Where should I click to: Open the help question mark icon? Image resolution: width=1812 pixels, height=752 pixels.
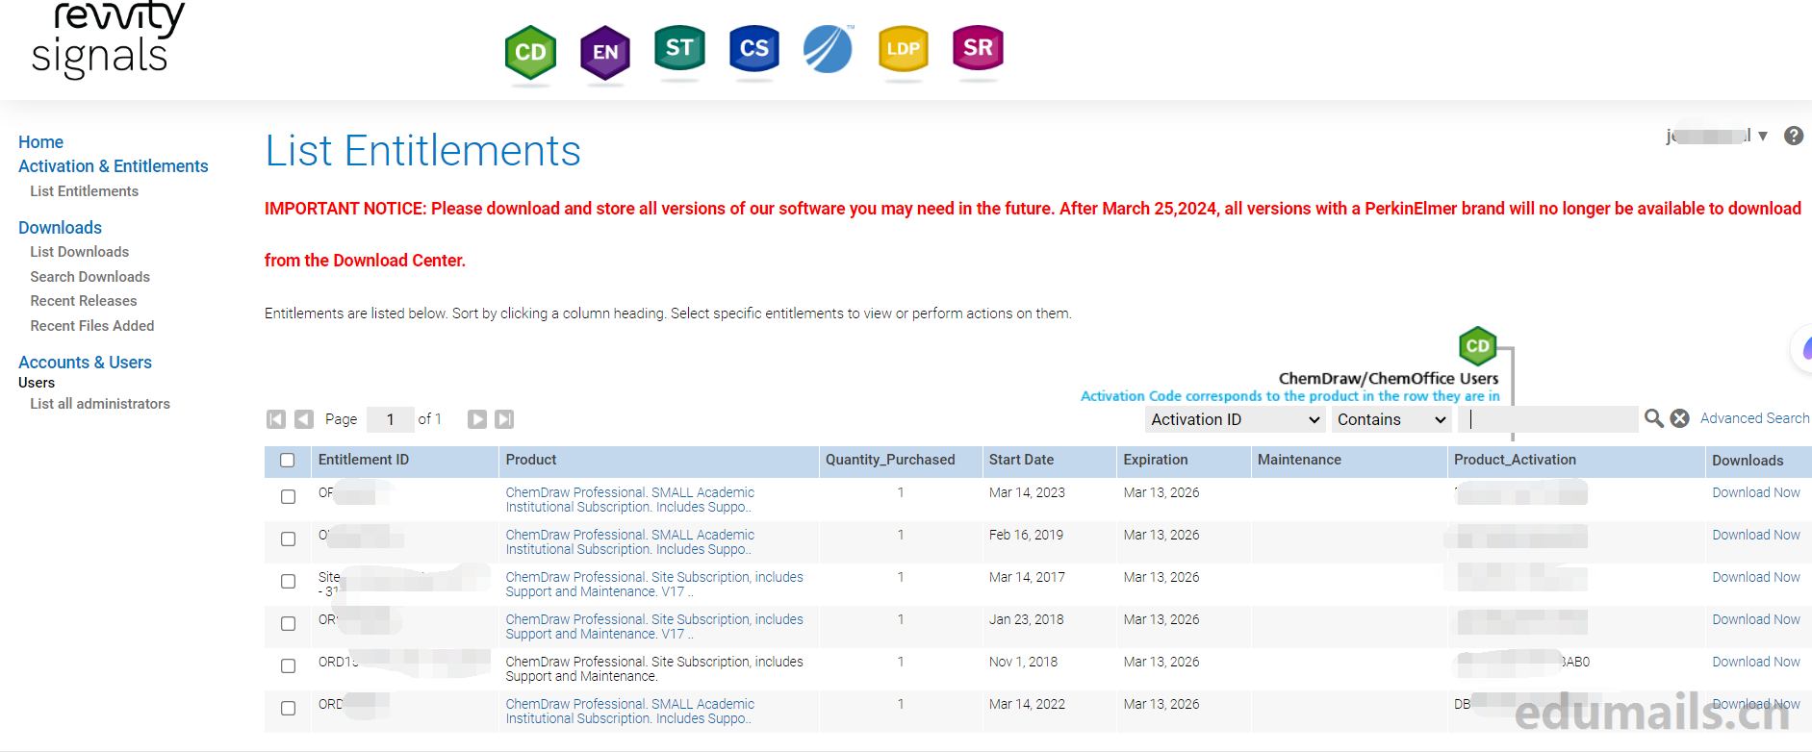point(1794,136)
